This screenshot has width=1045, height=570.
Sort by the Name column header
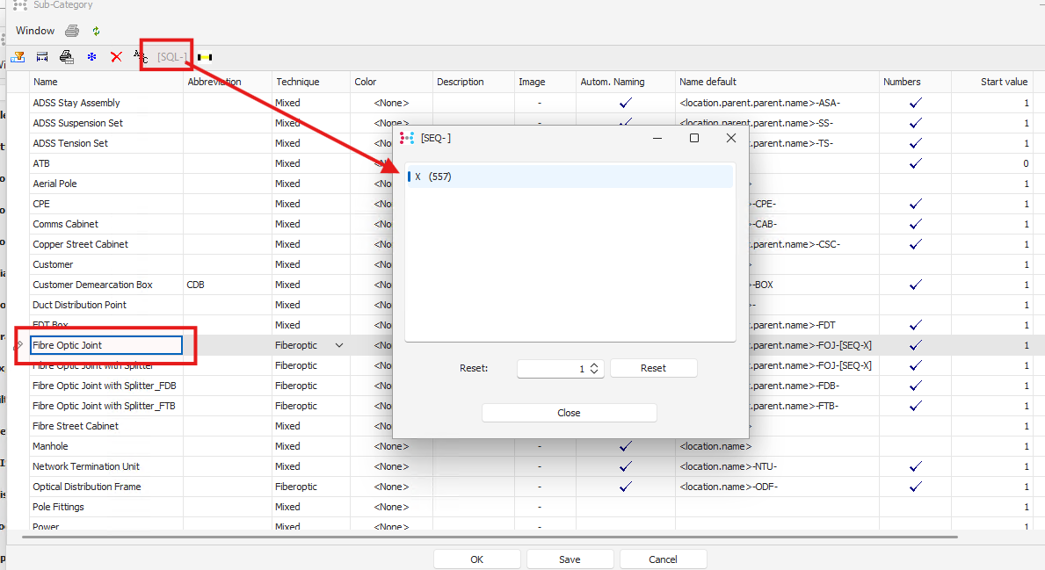(x=106, y=82)
